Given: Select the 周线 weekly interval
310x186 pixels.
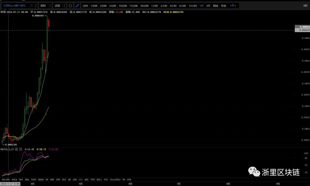Looking at the screenshot, I should [x=215, y=6].
